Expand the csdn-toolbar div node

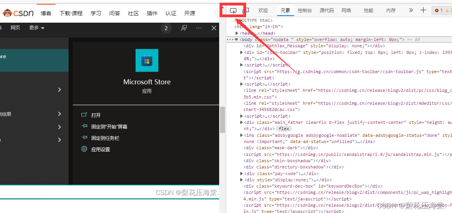(241, 52)
